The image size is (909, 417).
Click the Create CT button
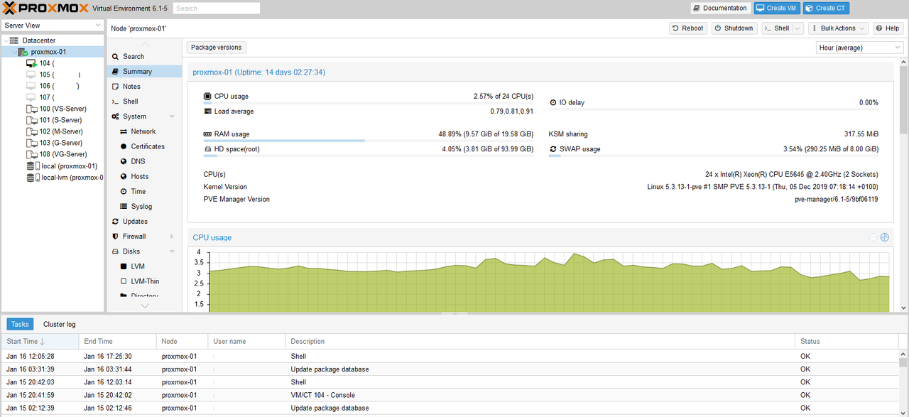tap(826, 9)
